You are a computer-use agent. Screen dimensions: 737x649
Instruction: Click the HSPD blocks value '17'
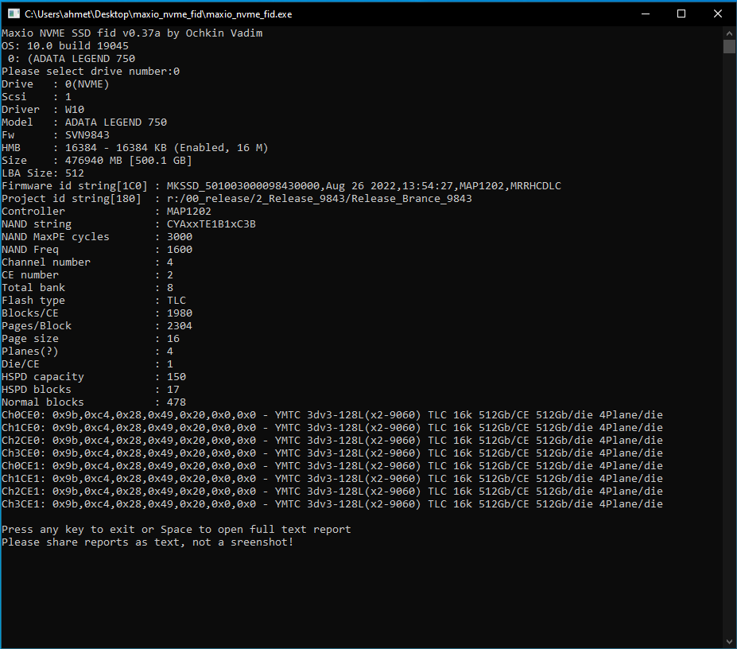point(173,388)
